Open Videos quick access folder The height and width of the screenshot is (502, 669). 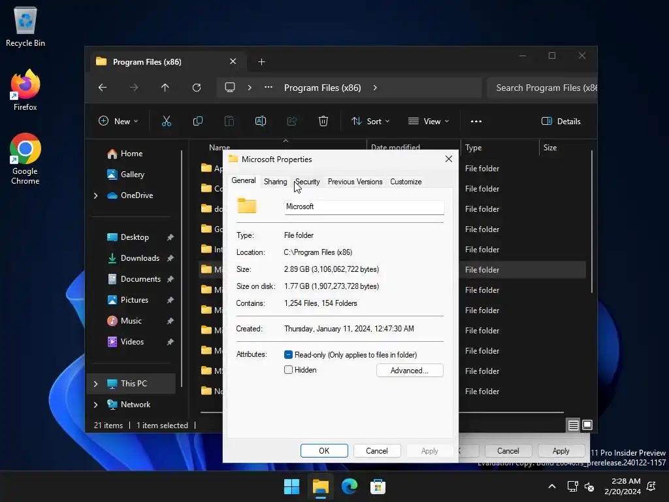point(132,342)
